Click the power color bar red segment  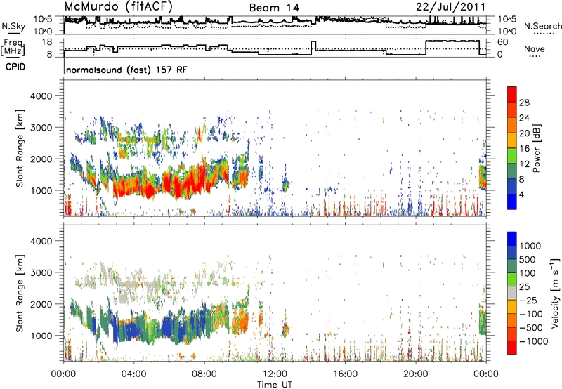click(x=512, y=95)
